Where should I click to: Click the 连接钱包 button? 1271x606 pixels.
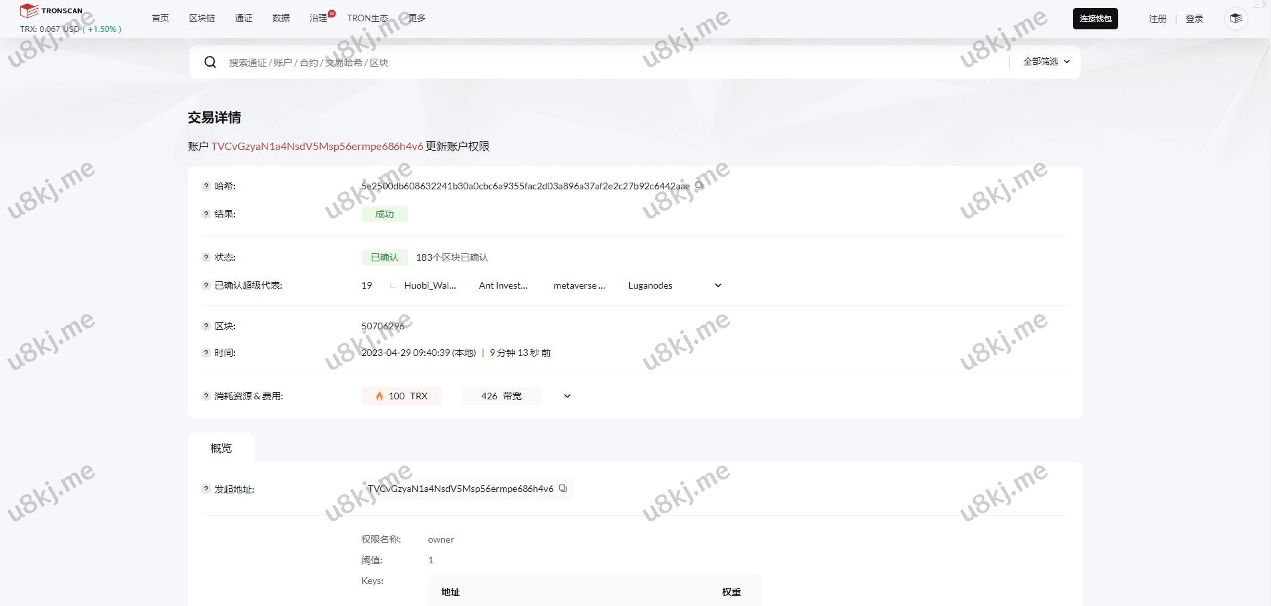(1095, 18)
